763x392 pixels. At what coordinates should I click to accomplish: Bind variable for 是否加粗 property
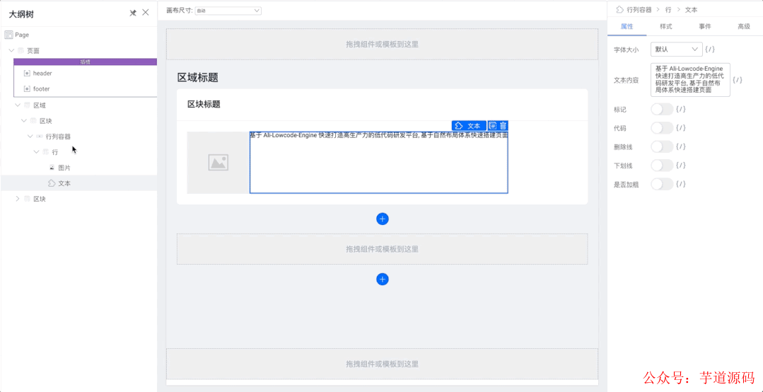point(681,184)
